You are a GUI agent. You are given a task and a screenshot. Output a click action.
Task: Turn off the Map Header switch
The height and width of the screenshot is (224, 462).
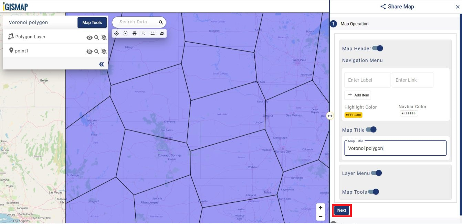click(378, 48)
